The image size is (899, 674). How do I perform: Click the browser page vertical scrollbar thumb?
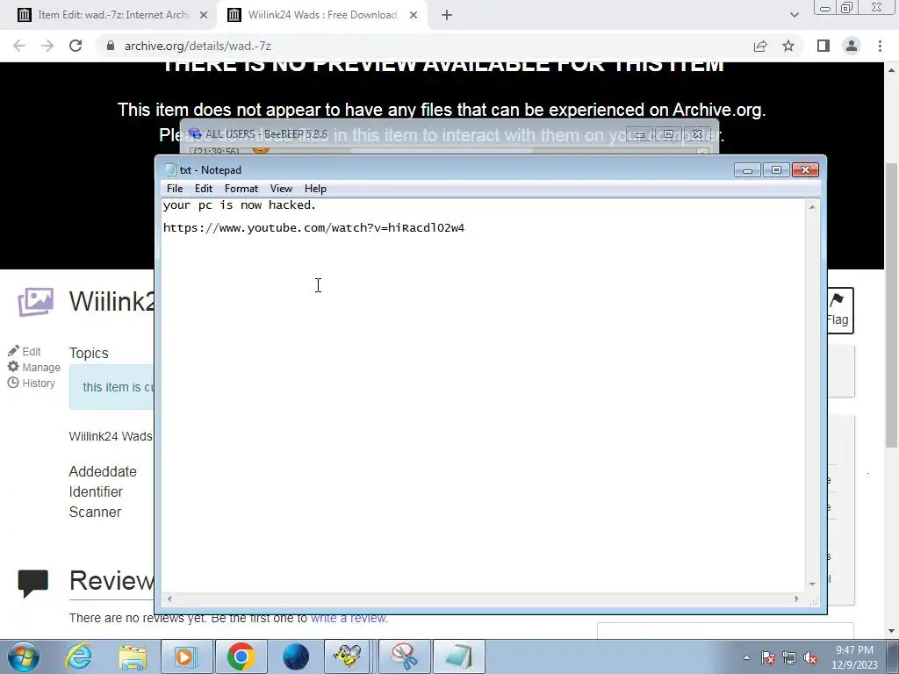pos(892,304)
